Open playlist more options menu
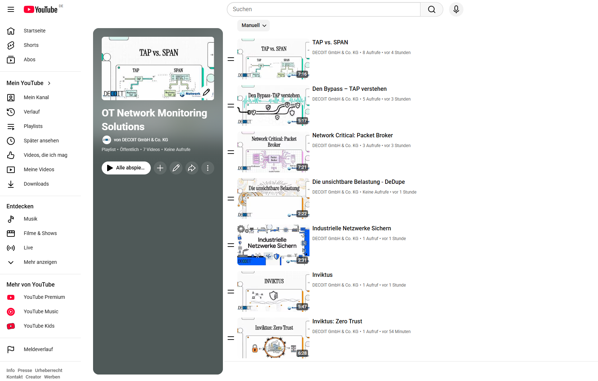Screen dimensions: 598x381 pyautogui.click(x=208, y=168)
